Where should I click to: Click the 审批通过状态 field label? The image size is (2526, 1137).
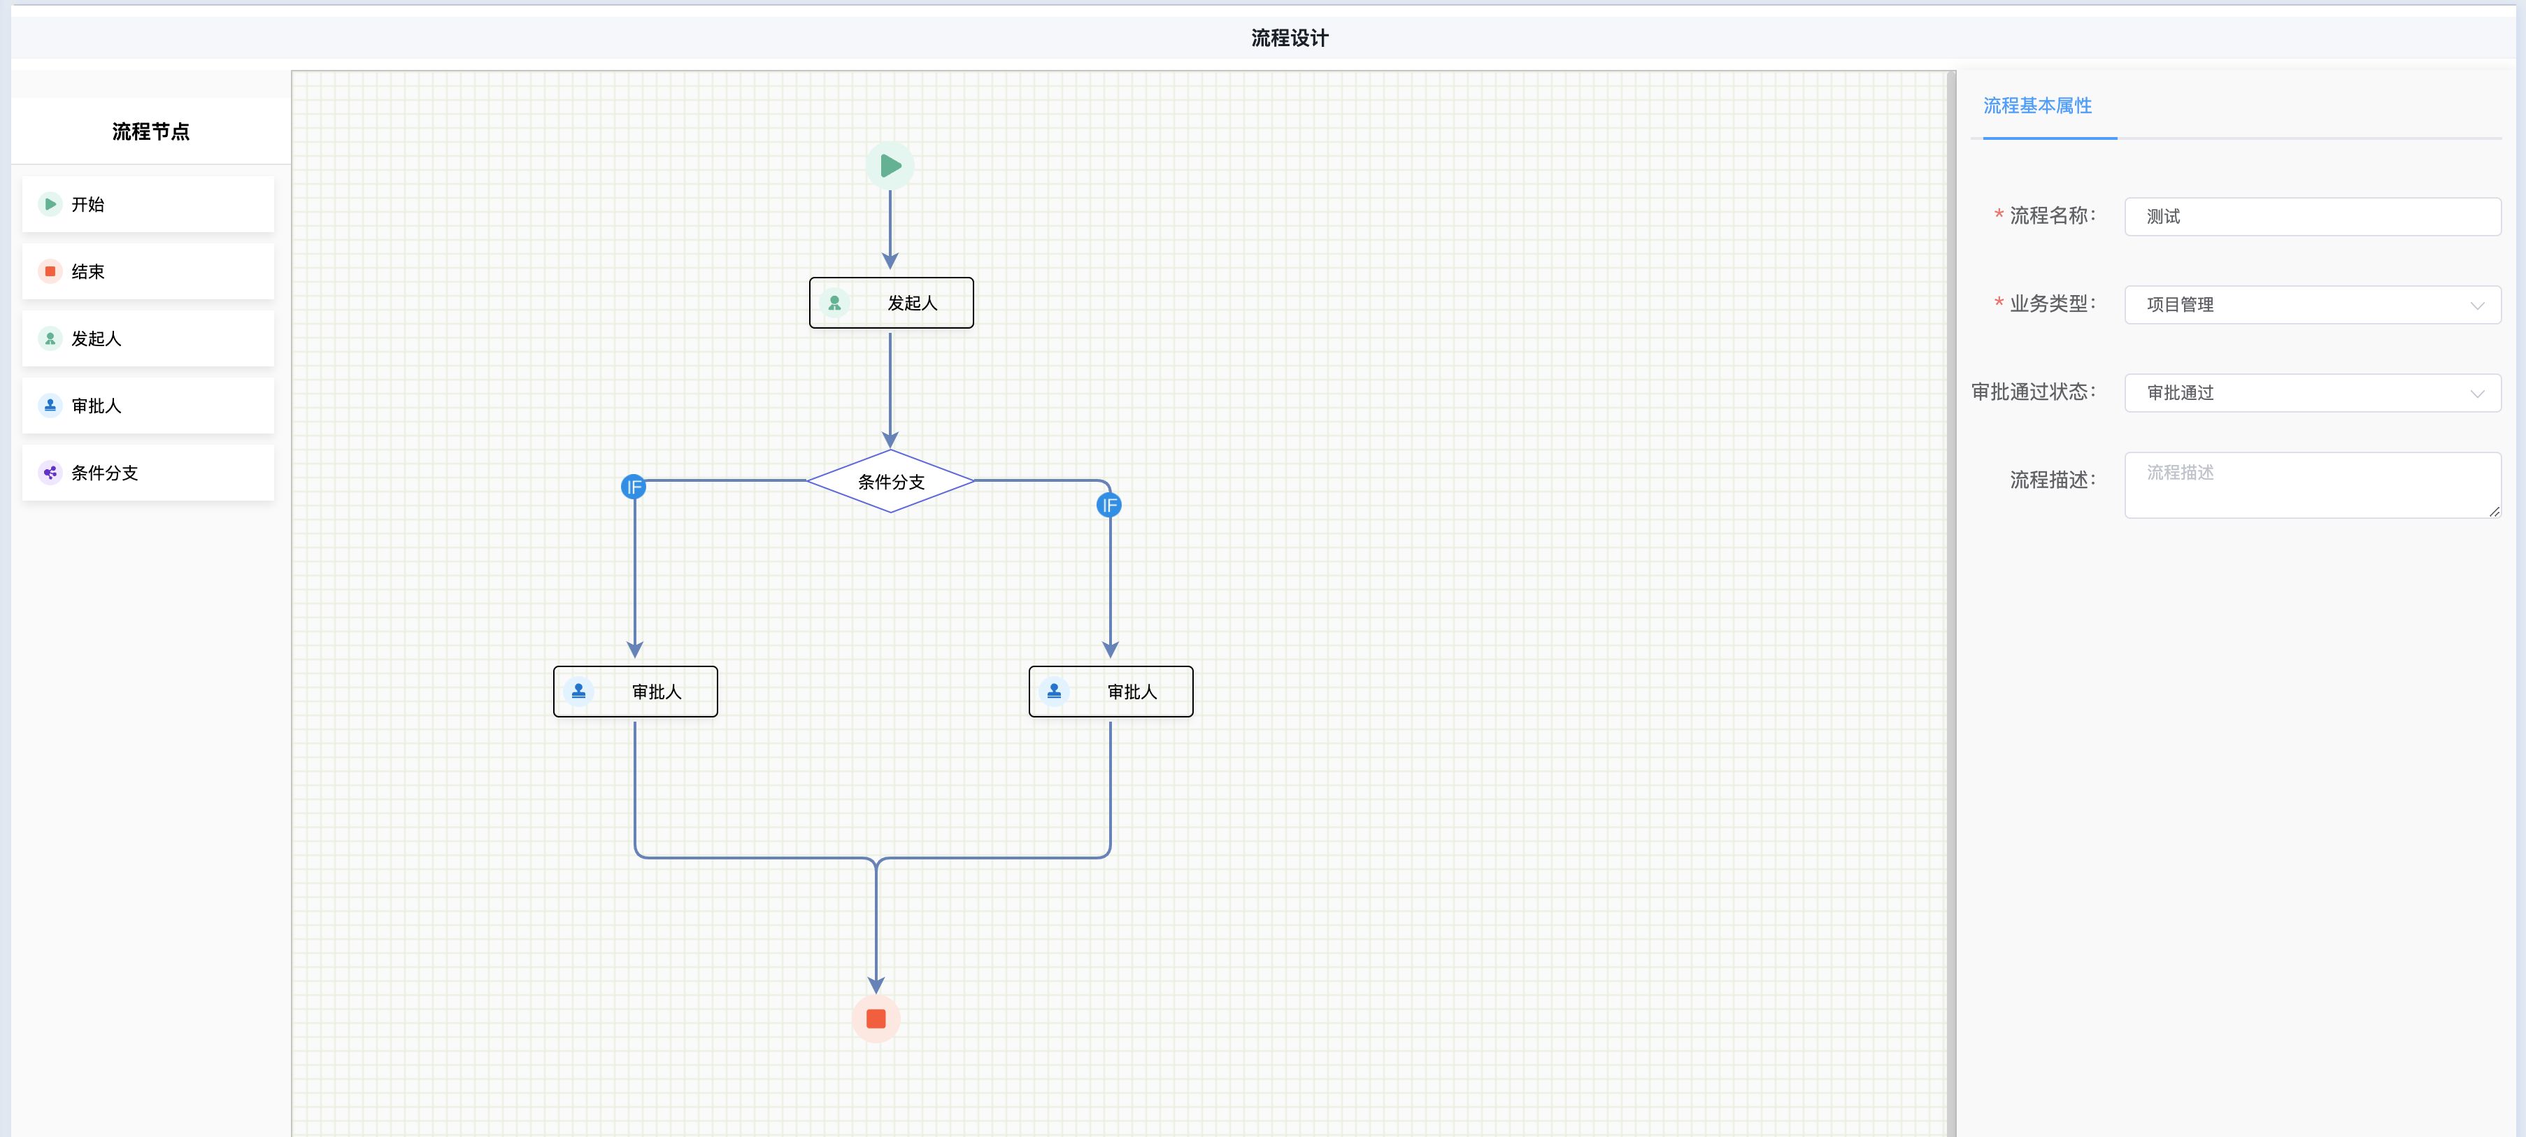point(2034,392)
